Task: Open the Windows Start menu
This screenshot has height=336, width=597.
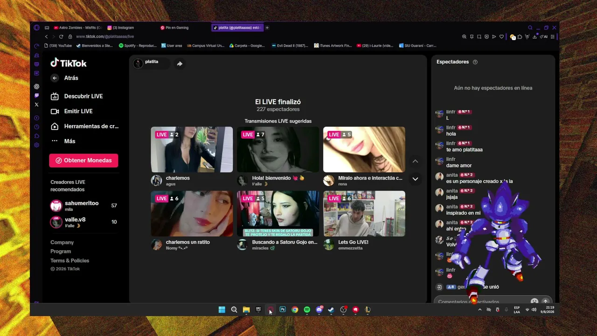Action: pyautogui.click(x=222, y=309)
